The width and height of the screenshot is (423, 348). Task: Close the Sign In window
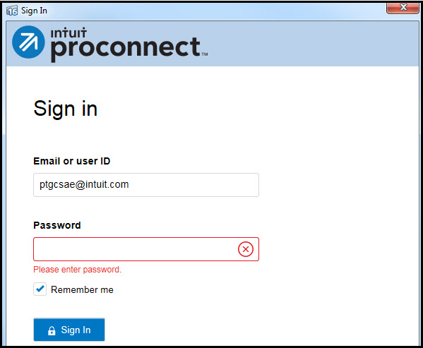pos(403,8)
